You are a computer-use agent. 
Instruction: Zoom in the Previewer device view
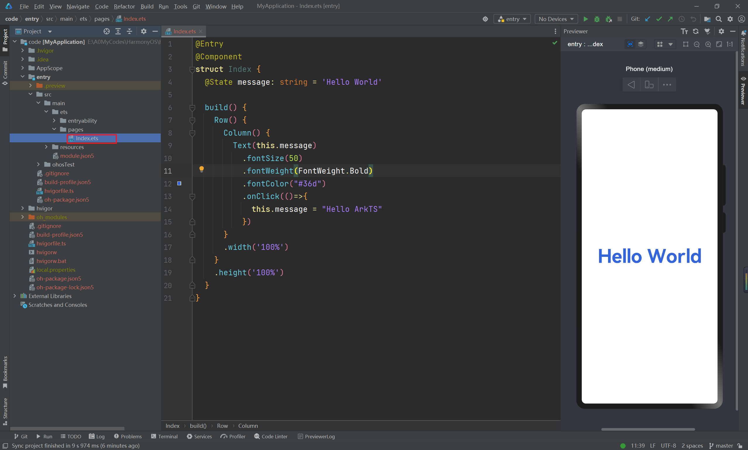(708, 44)
